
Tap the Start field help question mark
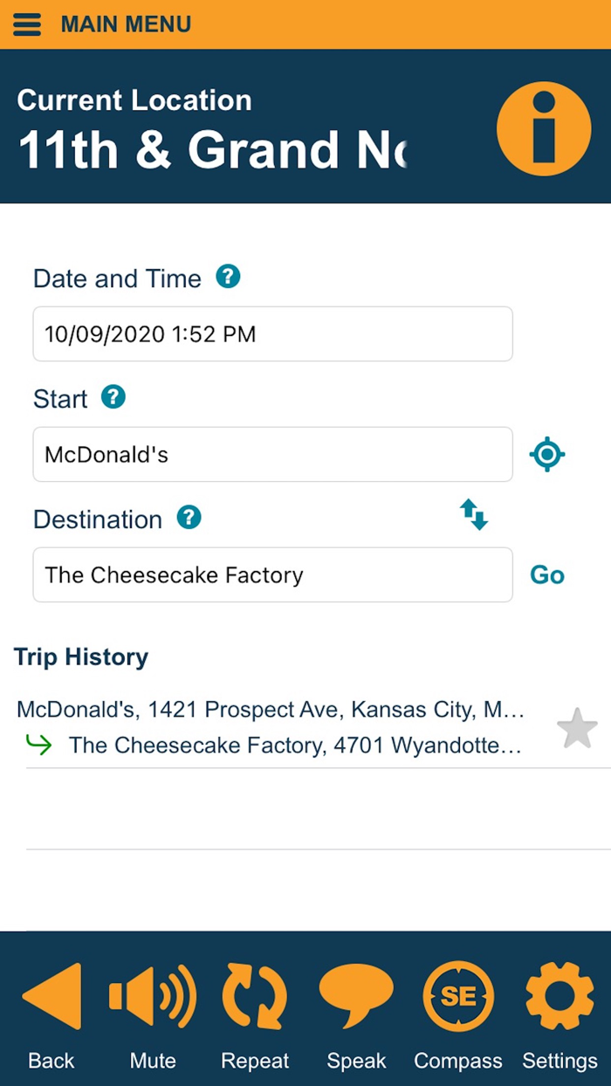[113, 396]
